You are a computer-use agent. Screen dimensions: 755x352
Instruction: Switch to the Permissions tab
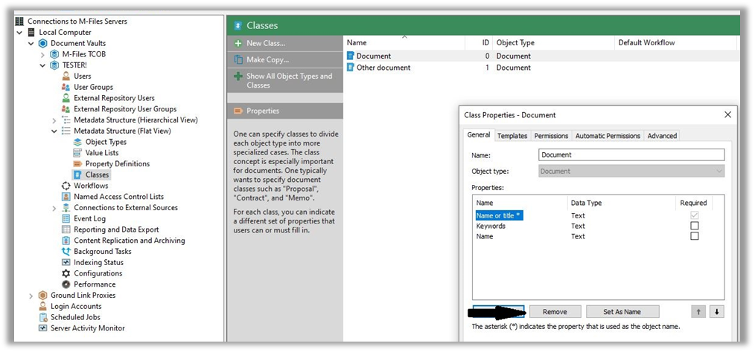pyautogui.click(x=551, y=136)
